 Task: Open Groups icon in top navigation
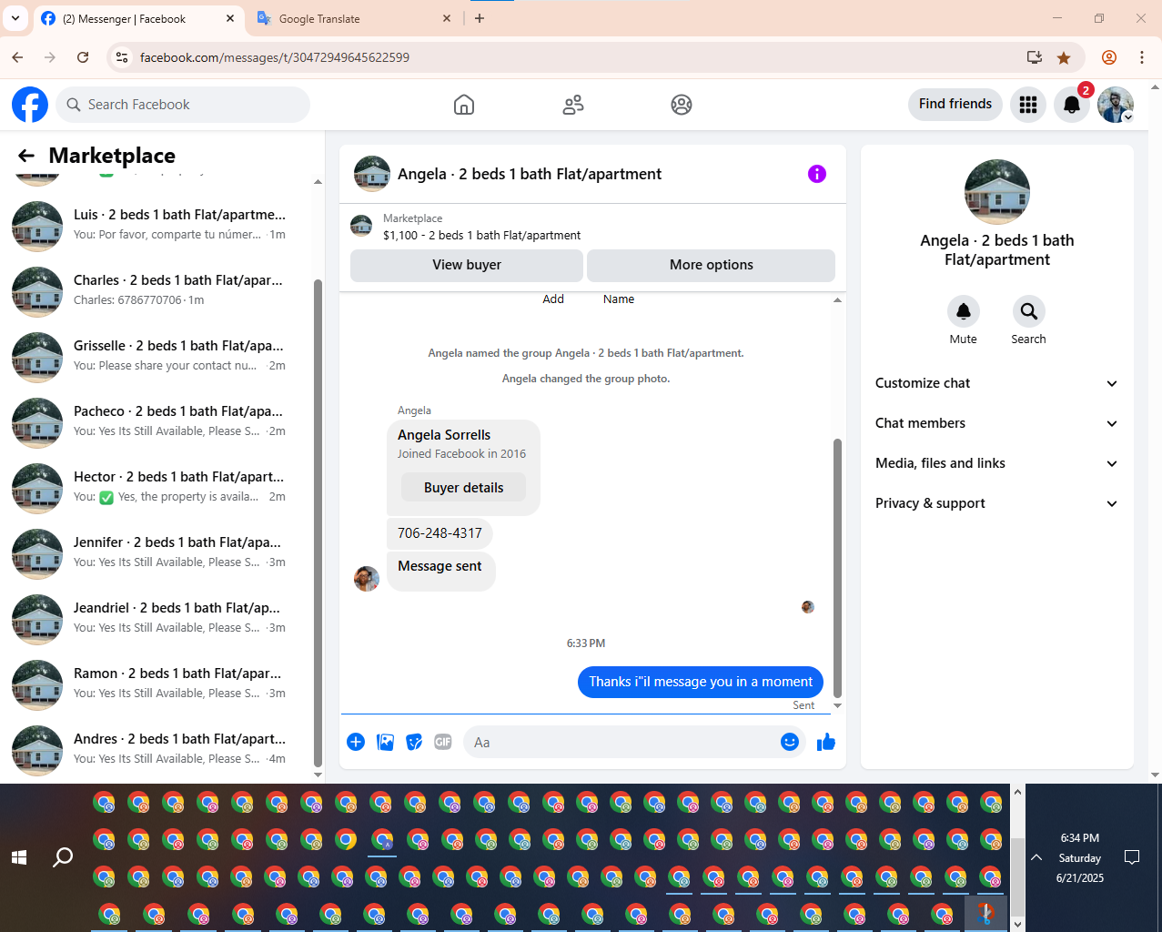(682, 105)
